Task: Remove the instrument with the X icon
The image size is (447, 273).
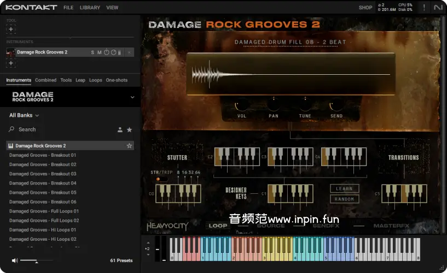Action: [129, 52]
